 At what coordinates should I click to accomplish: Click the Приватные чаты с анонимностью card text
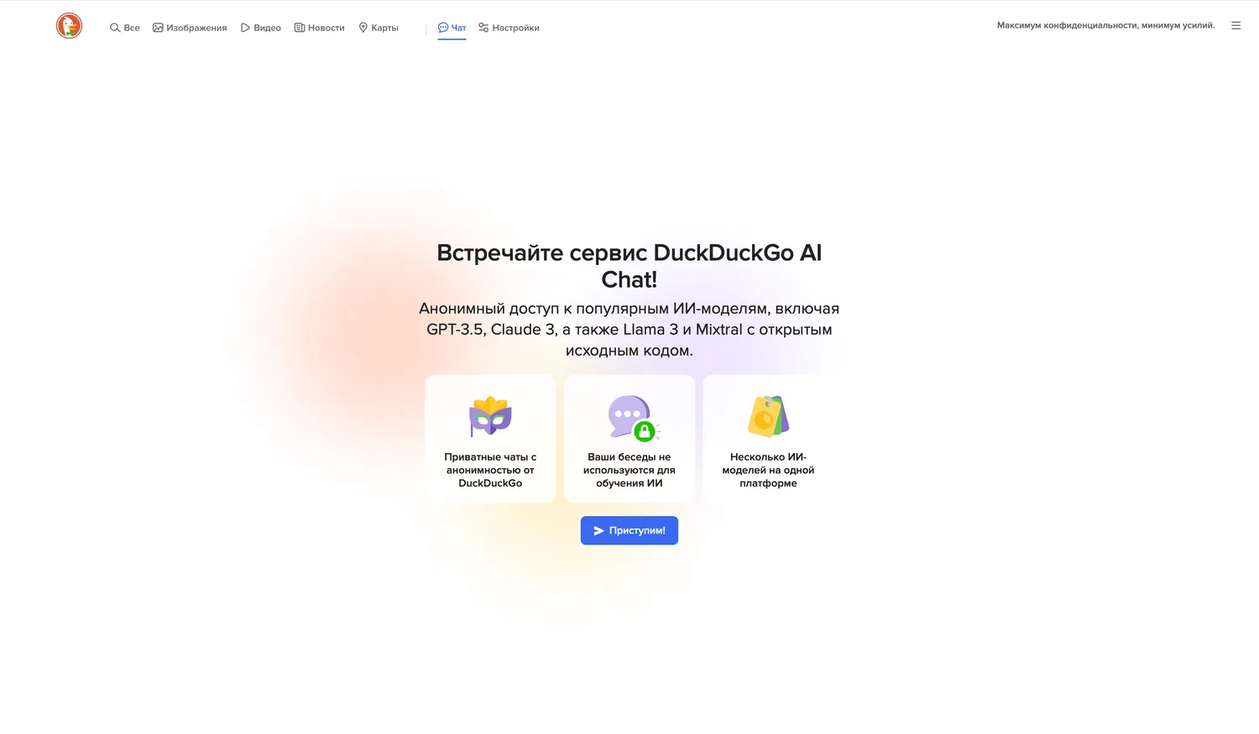490,470
